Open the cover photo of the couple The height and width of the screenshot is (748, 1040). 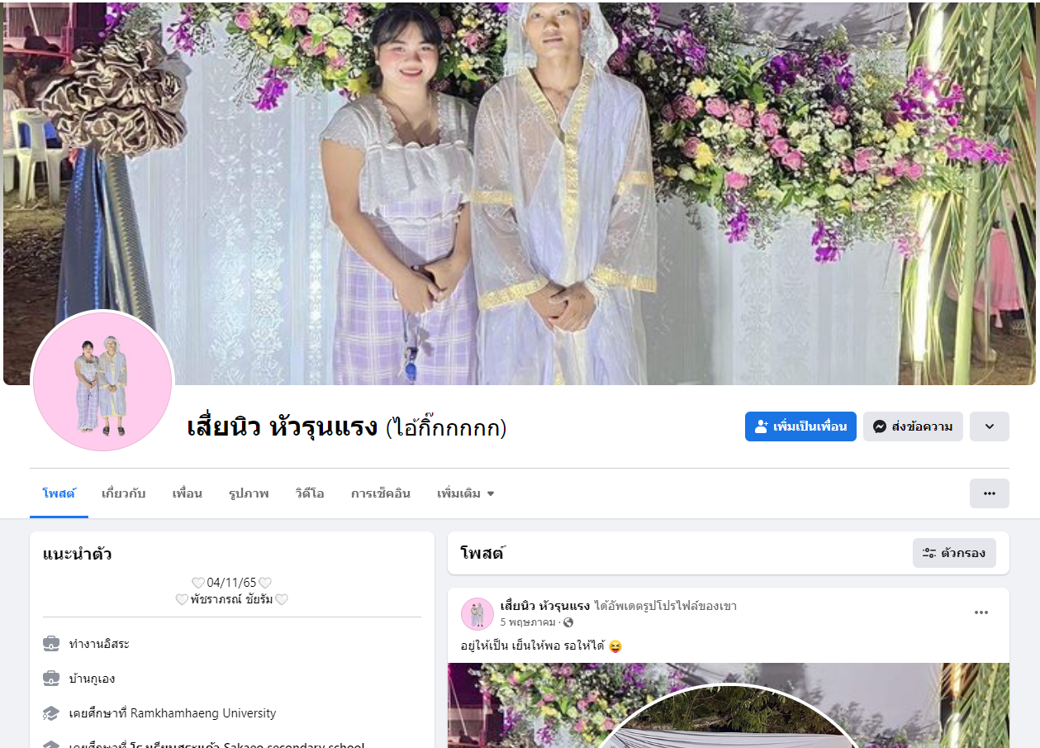point(519,193)
